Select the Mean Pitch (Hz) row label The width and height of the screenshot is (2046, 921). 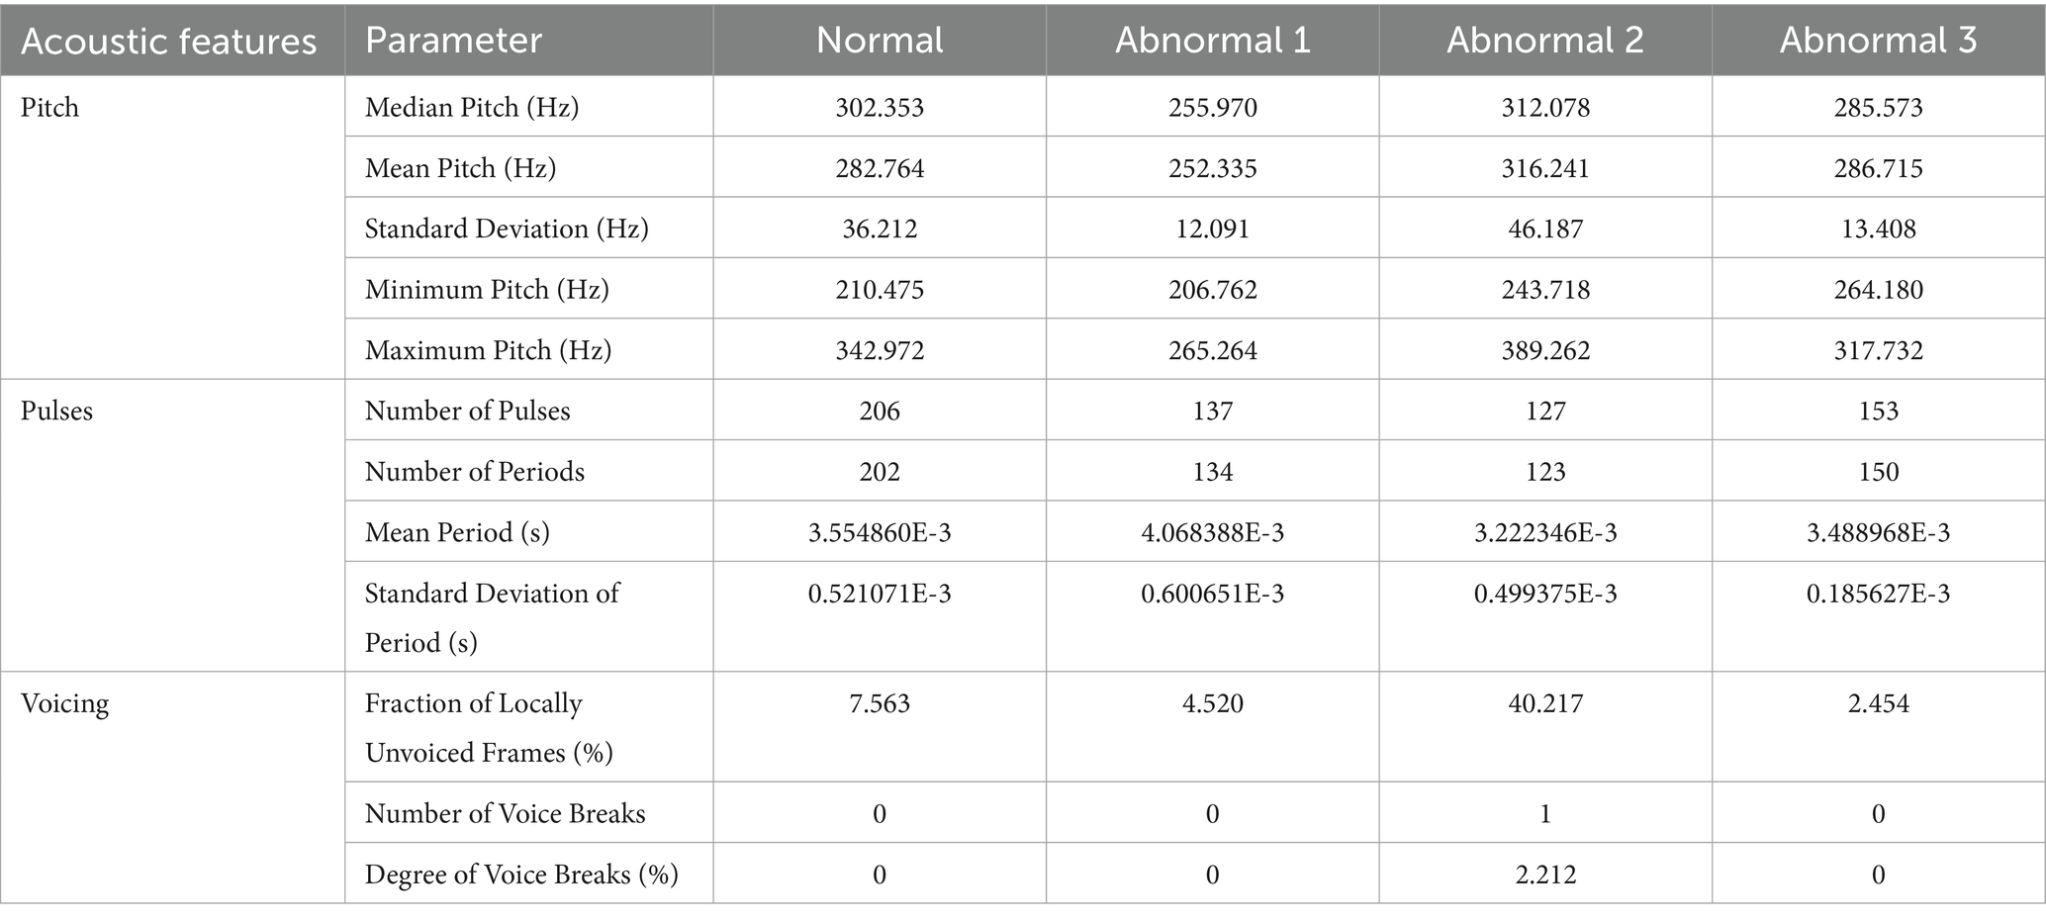click(x=460, y=168)
